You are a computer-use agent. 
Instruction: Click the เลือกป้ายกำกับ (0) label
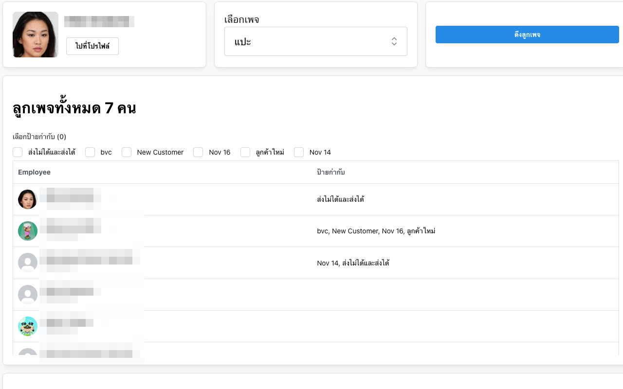[x=39, y=137]
